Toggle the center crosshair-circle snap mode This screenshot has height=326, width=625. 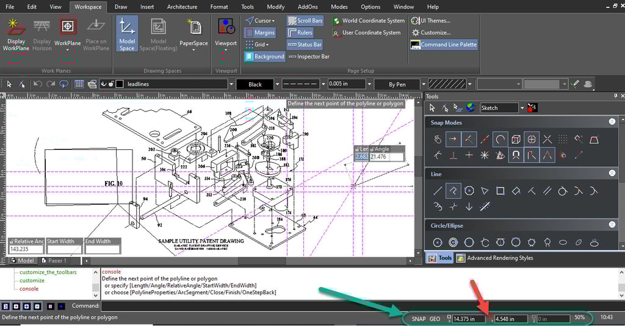point(532,140)
